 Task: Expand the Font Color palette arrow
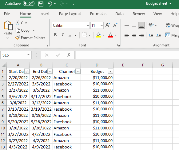click(116, 35)
